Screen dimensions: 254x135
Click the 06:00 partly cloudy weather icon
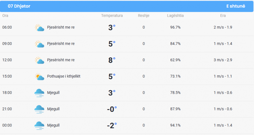click(39, 28)
